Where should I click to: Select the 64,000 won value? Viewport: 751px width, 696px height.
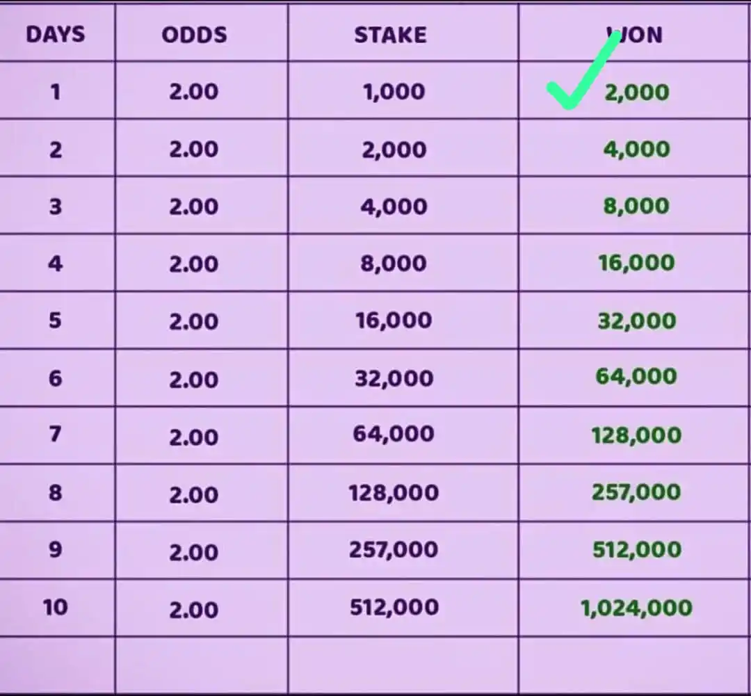[636, 376]
